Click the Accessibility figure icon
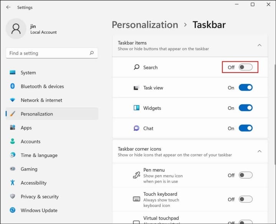 [13, 182]
